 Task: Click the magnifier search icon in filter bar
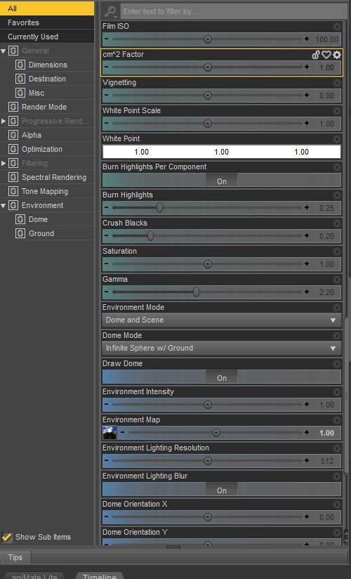[x=110, y=11]
